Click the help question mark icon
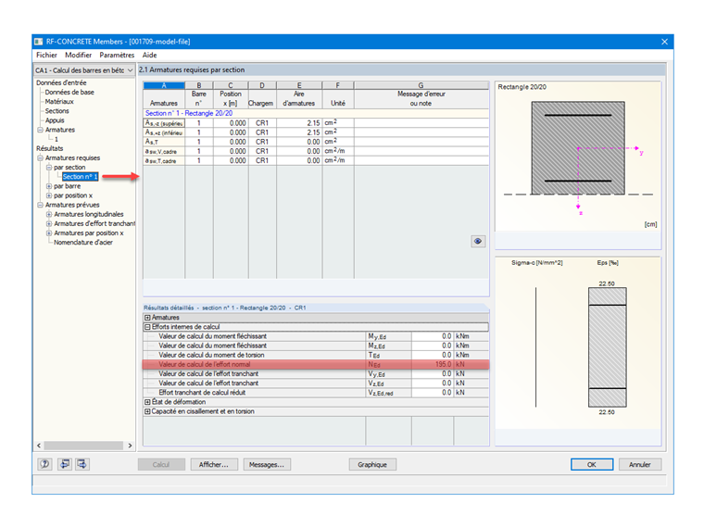Image resolution: width=704 pixels, height=528 pixels. coord(44,464)
